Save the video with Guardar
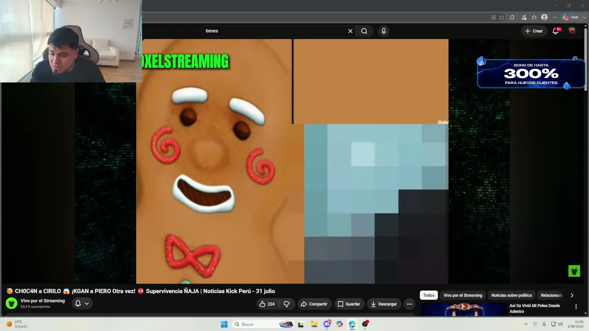The image size is (589, 331). point(349,304)
